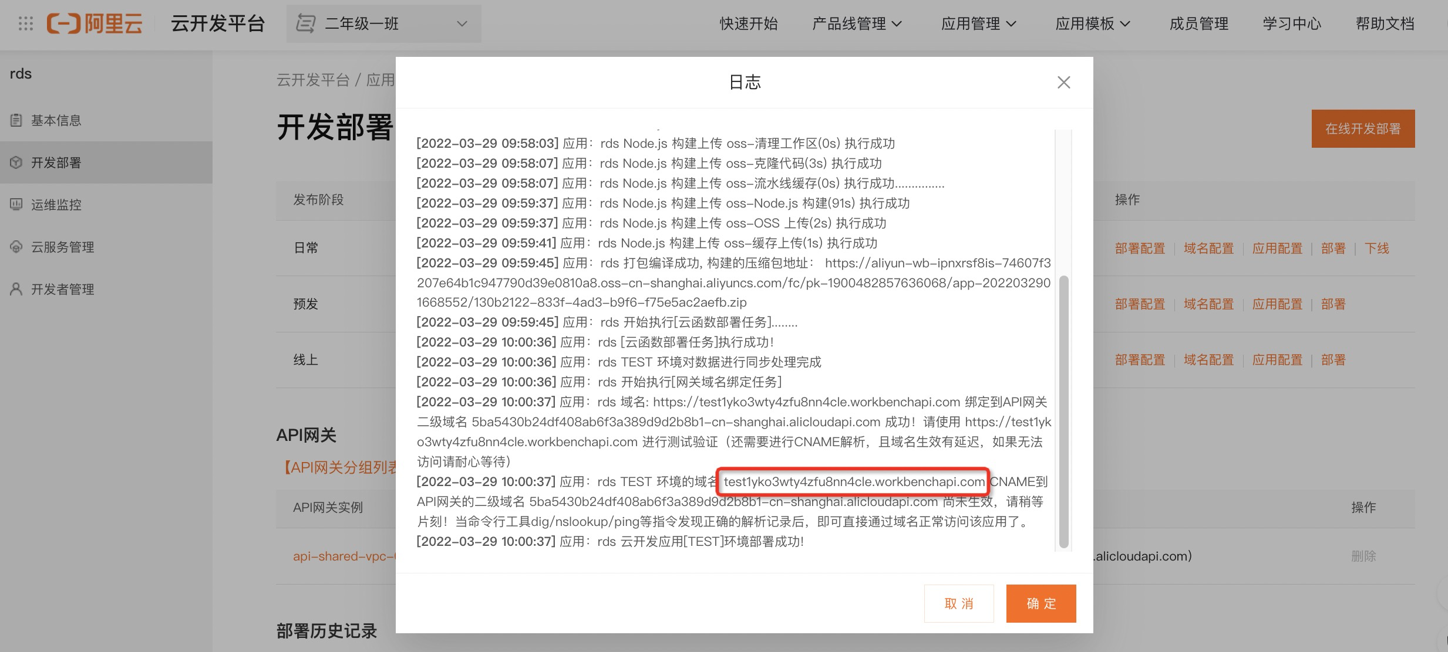Open the apps grid launcher icon
Image resolution: width=1448 pixels, height=652 pixels.
[25, 24]
